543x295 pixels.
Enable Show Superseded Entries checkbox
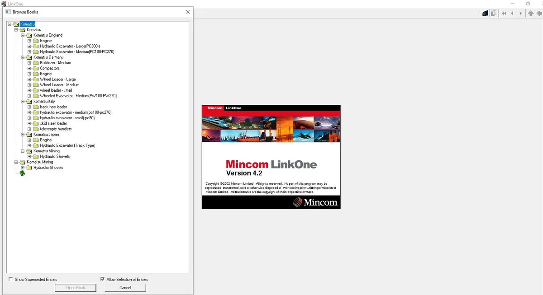click(10, 279)
